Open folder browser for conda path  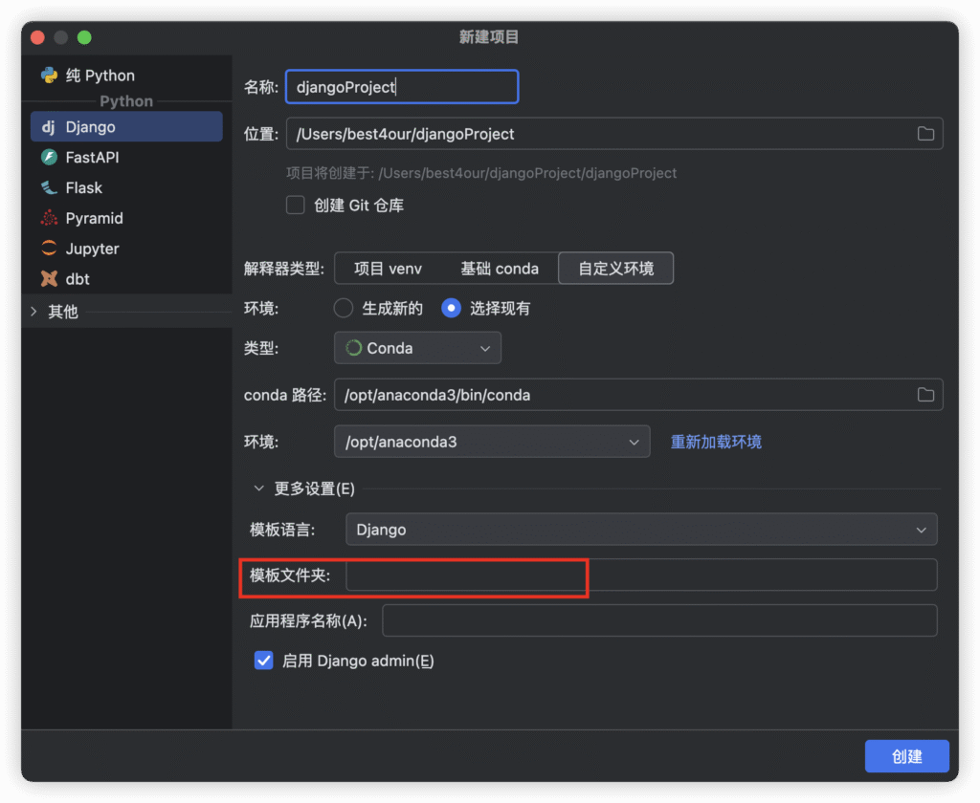coord(925,395)
